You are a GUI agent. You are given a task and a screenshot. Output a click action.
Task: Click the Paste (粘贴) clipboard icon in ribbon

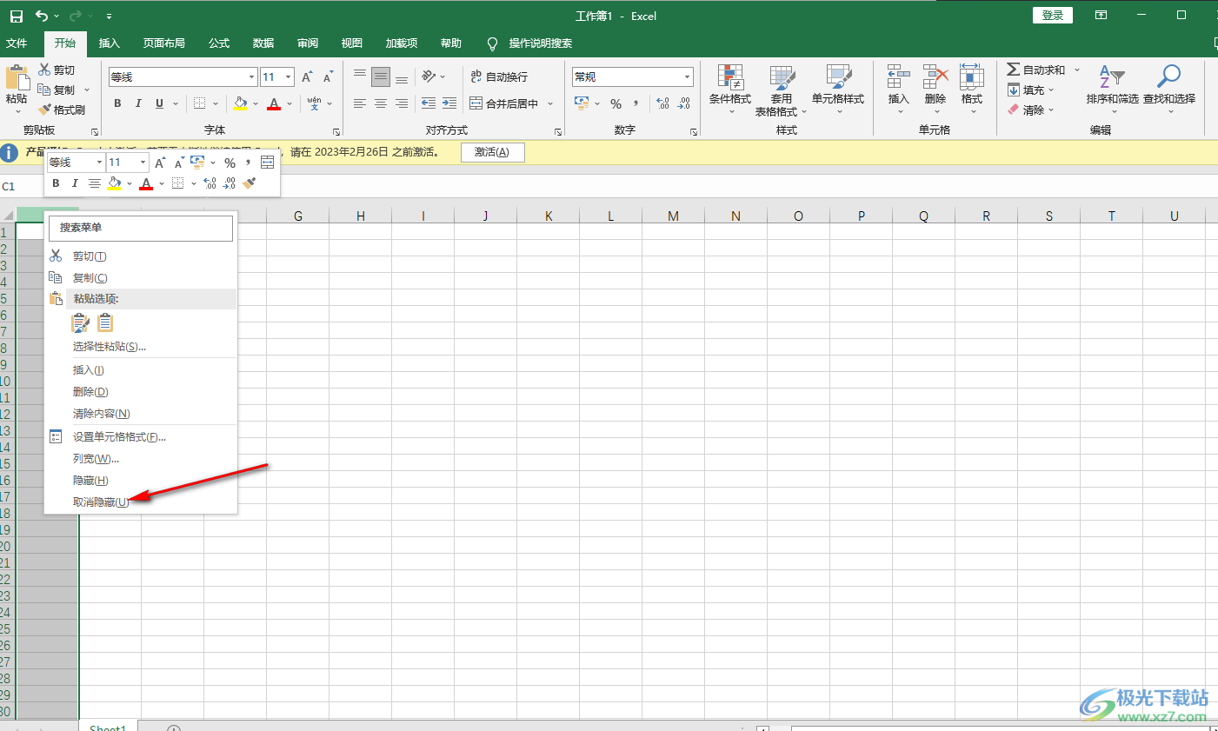point(17,77)
